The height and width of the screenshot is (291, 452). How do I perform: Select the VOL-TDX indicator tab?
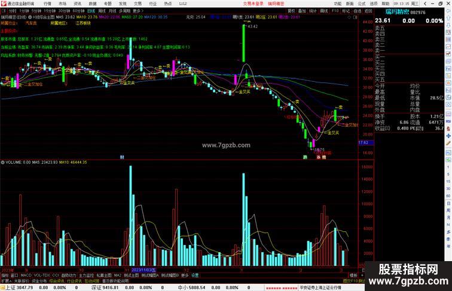(42, 275)
